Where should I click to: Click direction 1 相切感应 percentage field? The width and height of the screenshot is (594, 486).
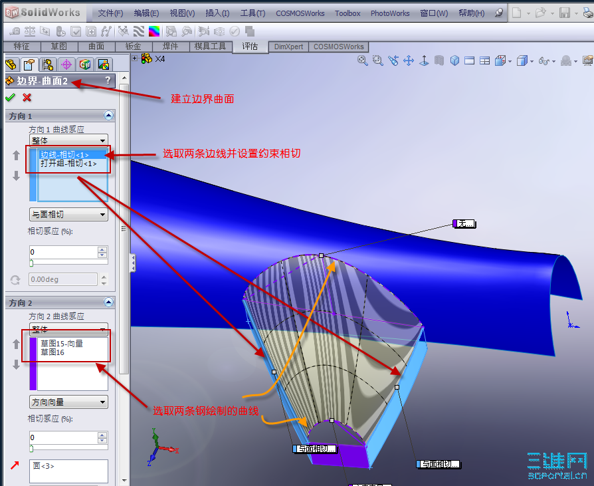[63, 252]
